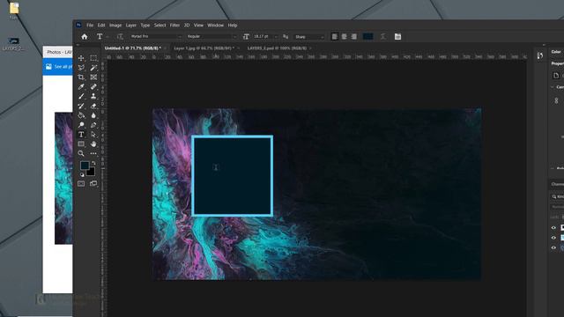Open the History panel icon
Viewport: 564px width, 317px height.
pos(540,55)
